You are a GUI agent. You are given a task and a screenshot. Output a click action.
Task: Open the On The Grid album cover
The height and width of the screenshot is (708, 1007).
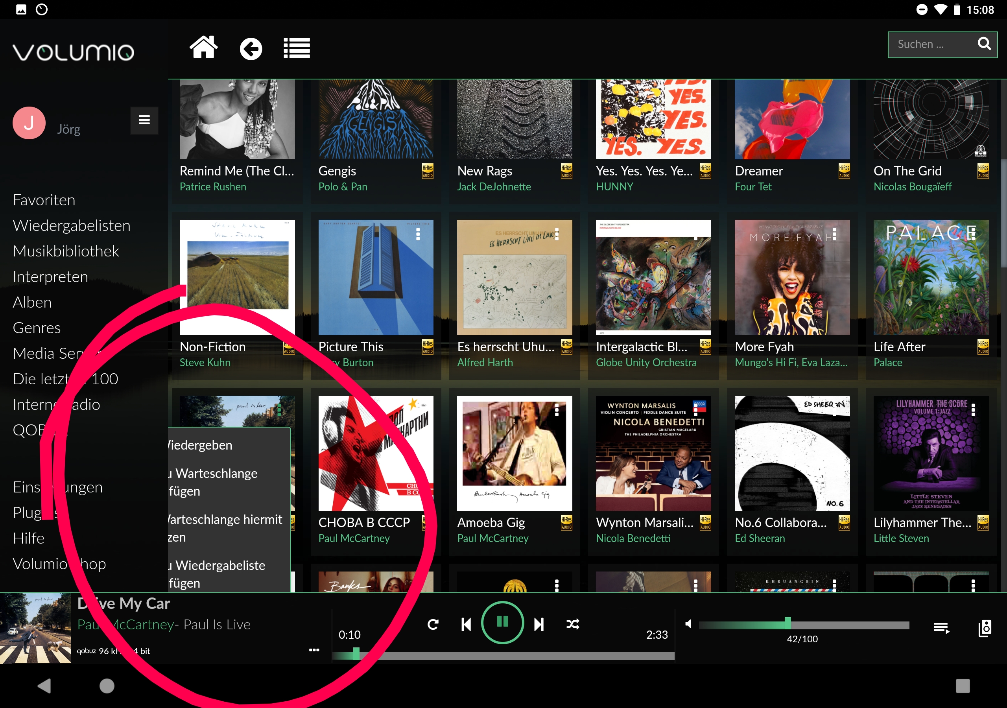[x=931, y=119]
